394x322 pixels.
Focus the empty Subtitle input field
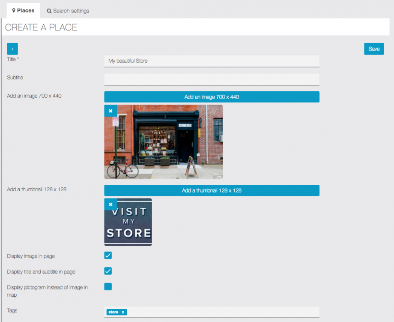(212, 79)
